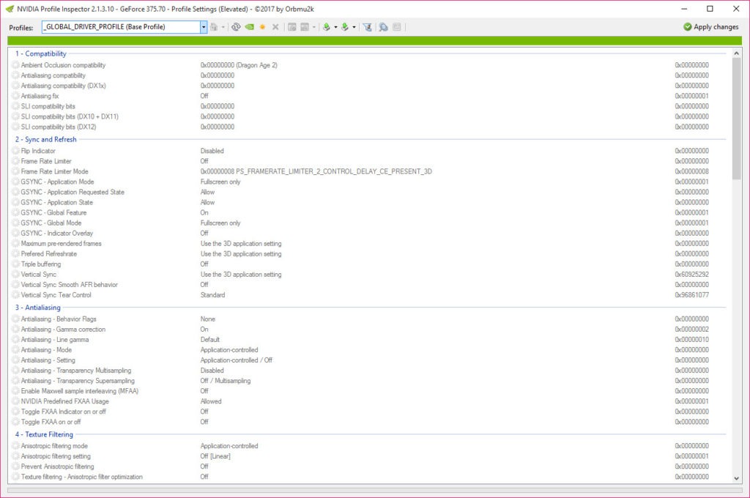The height and width of the screenshot is (498, 750).
Task: Click the NVIDIA Profile Inspector title bar icon
Action: pos(10,9)
